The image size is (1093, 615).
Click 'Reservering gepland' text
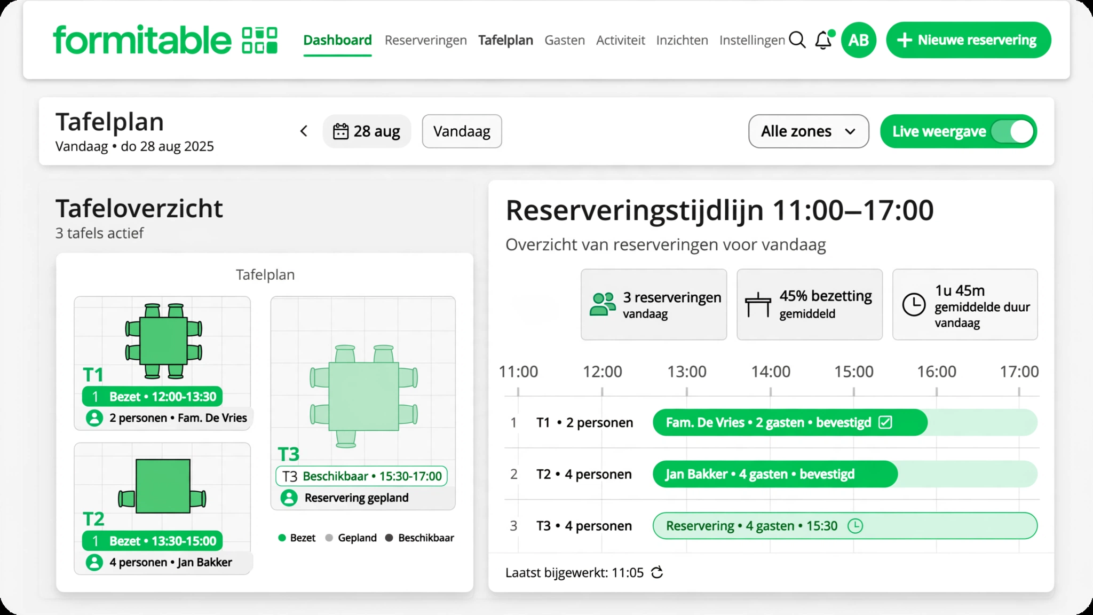357,498
